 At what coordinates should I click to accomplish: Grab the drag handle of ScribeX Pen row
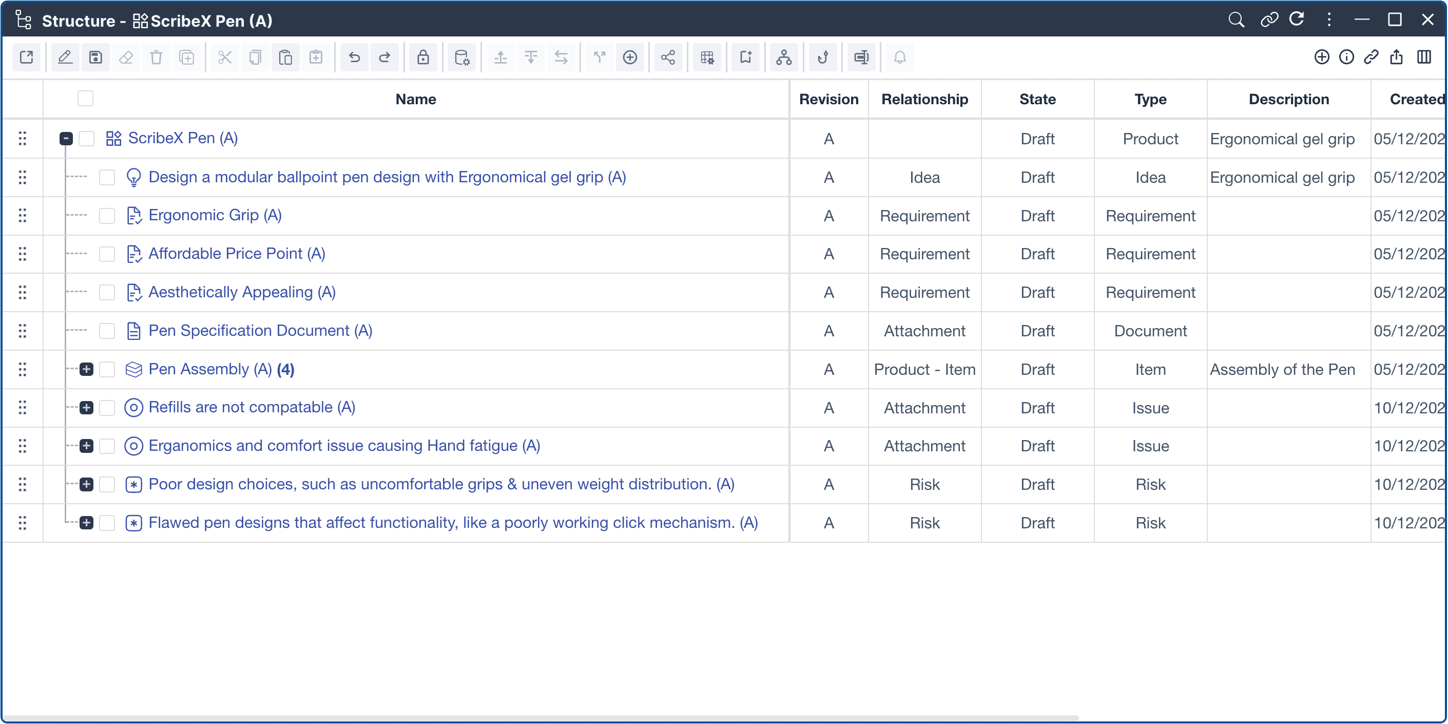pos(23,138)
